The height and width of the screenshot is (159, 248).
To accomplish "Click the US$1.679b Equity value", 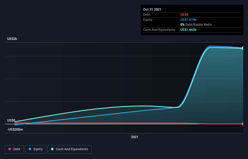I will click(188, 20).
